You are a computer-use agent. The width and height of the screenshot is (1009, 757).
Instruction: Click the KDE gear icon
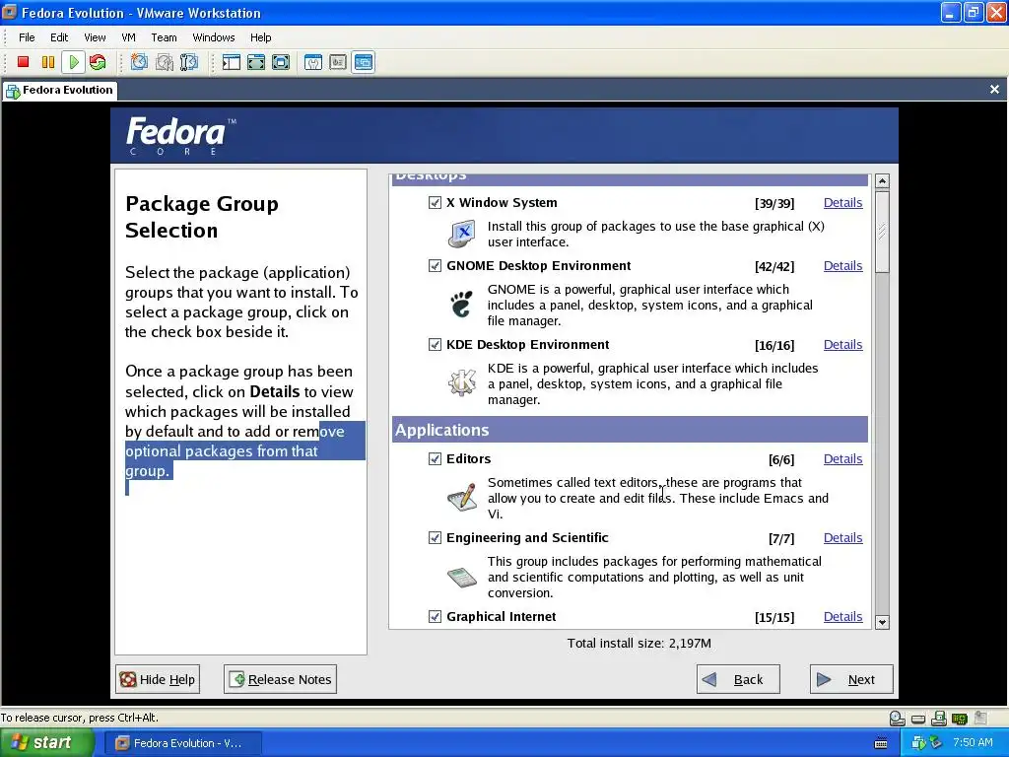[x=462, y=383]
